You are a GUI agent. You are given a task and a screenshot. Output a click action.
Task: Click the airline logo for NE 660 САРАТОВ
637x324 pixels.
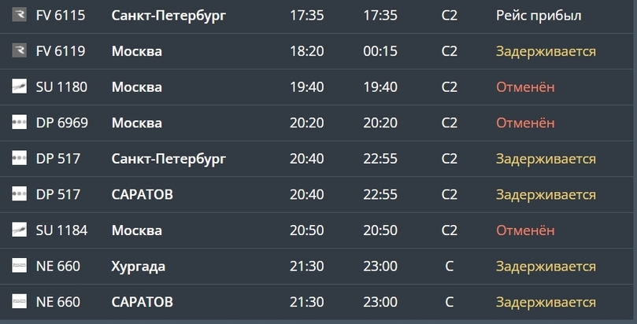pyautogui.click(x=20, y=302)
